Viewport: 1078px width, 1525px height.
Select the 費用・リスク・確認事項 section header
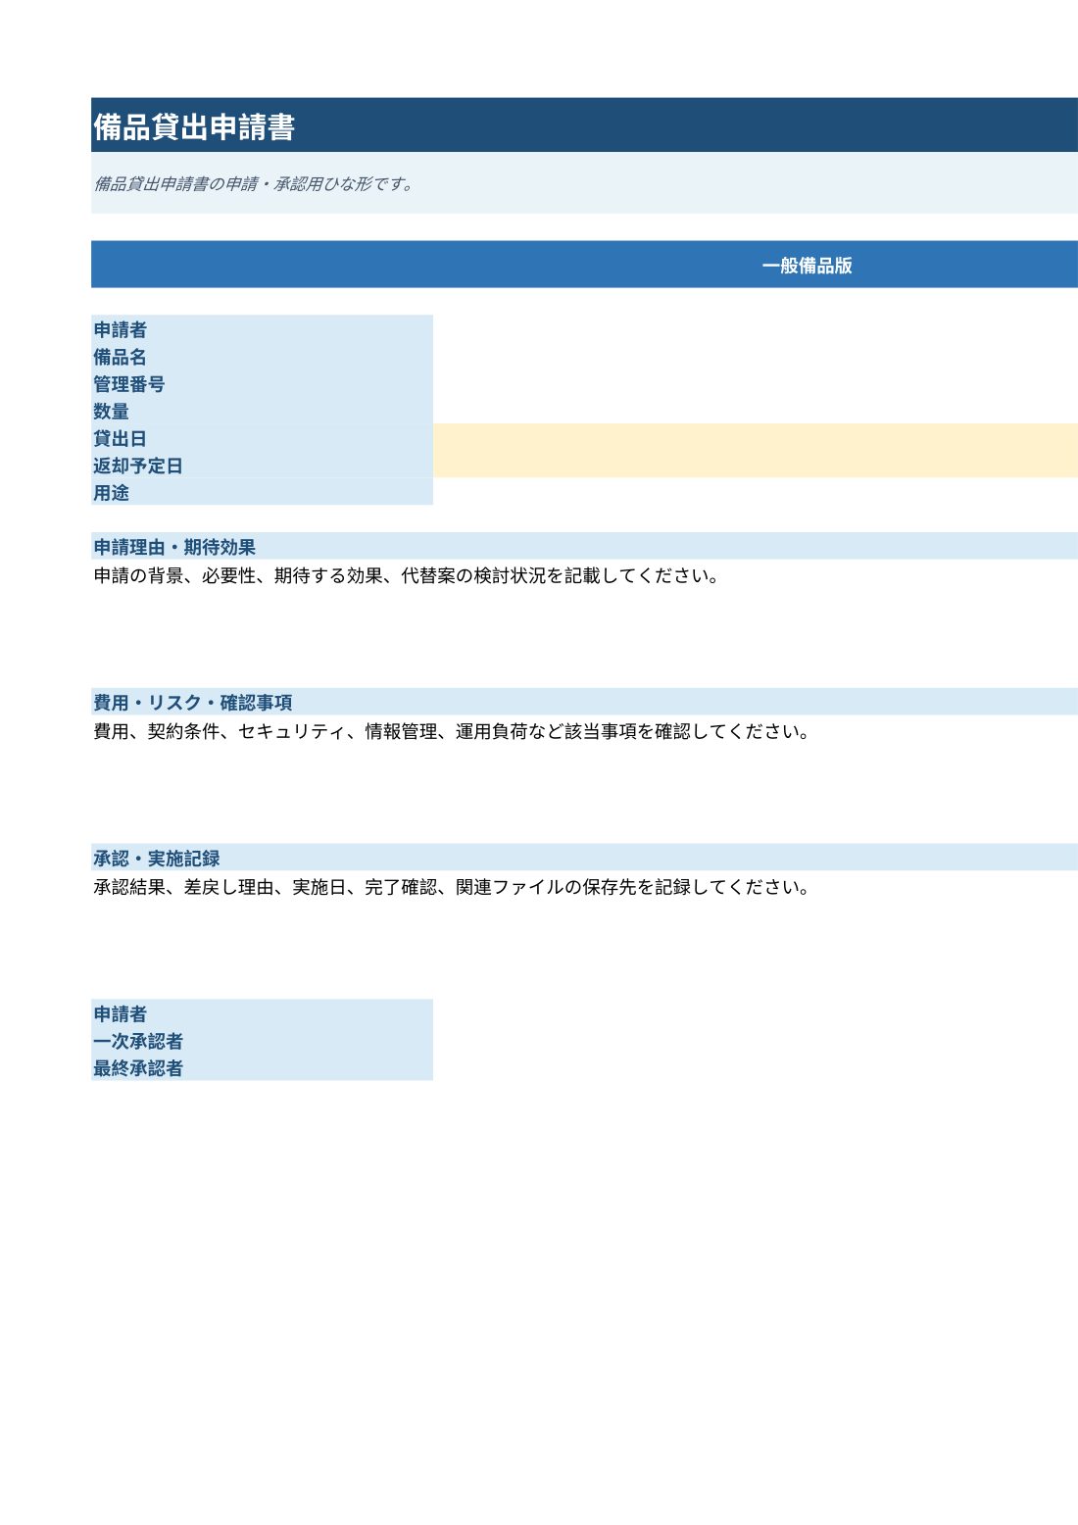(x=584, y=702)
